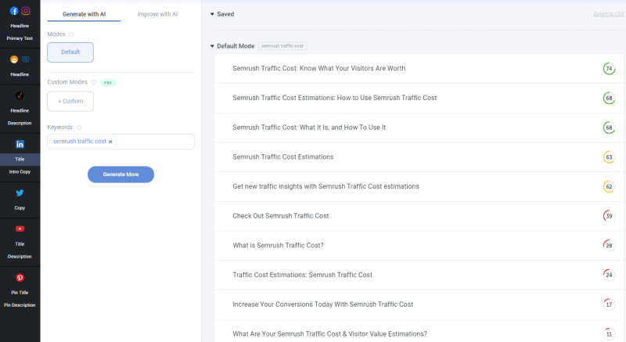Click the score 39 circle badge
Screen dimensions: 626x342
click(609, 216)
